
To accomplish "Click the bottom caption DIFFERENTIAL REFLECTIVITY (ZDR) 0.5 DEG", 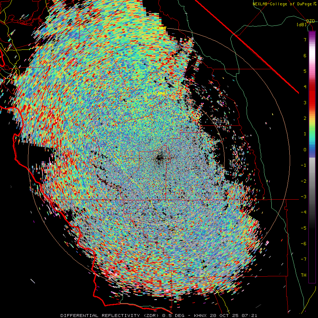I will (x=122, y=316).
